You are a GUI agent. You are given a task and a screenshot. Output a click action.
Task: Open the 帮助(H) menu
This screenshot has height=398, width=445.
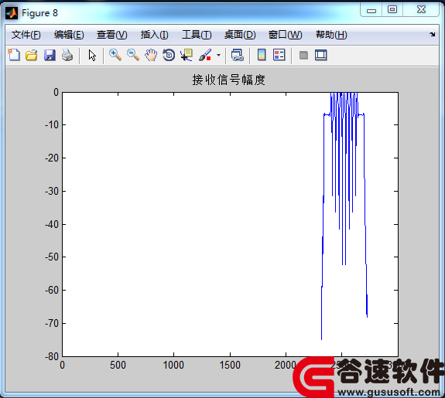331,35
